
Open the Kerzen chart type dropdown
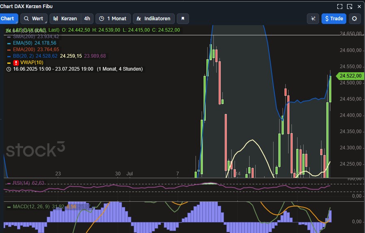click(x=65, y=19)
